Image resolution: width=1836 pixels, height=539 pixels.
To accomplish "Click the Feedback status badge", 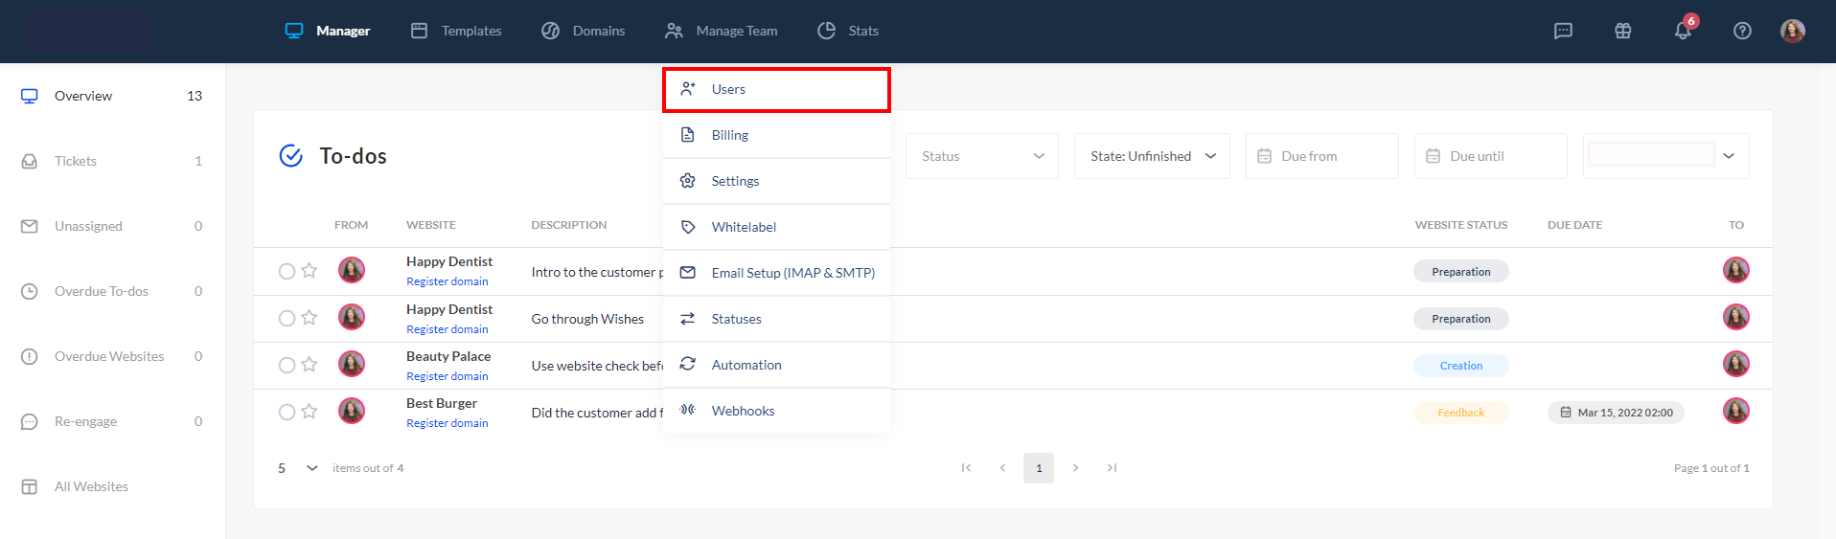I will pos(1460,413).
